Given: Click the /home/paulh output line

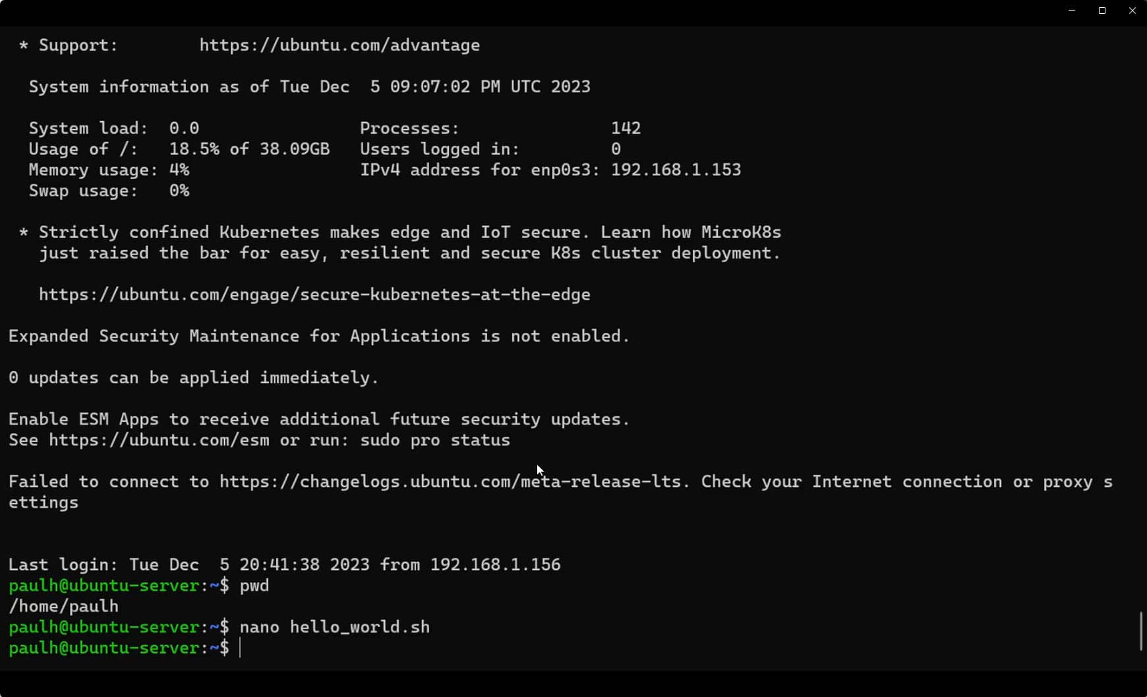Looking at the screenshot, I should point(63,606).
